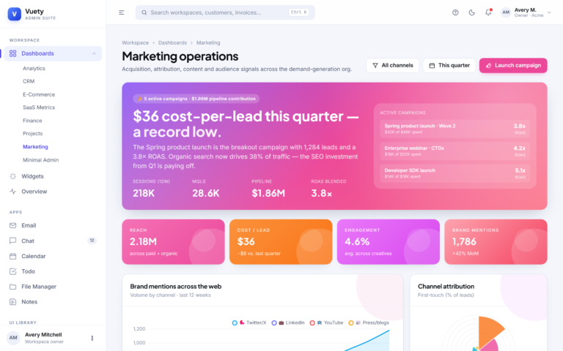Click the Todo checkmark icon
The height and width of the screenshot is (351, 563).
13,271
